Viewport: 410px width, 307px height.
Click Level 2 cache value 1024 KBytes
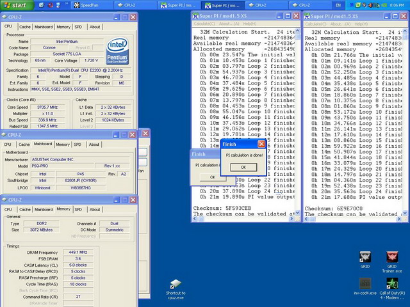[x=113, y=120]
